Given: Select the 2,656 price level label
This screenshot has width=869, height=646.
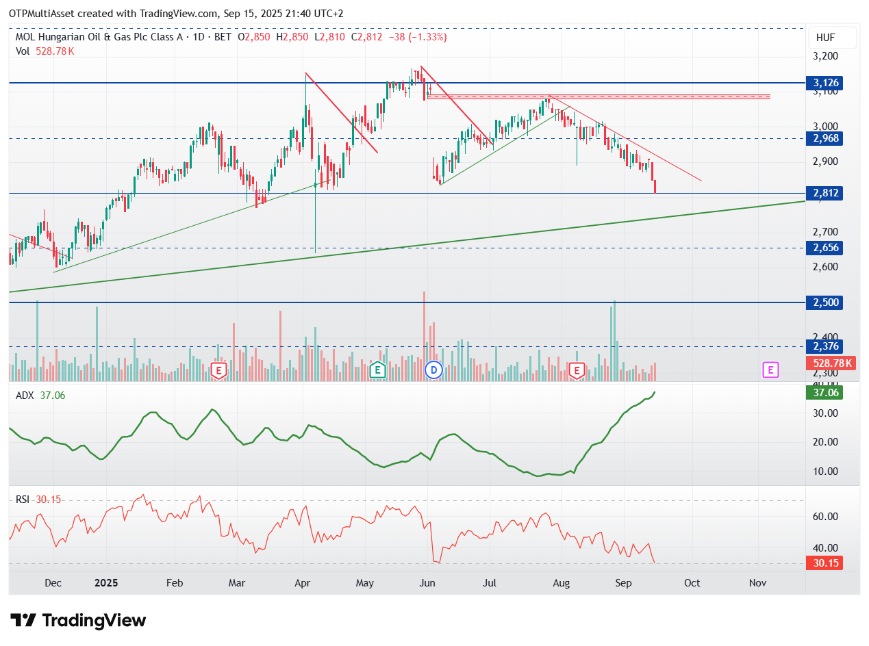Looking at the screenshot, I should 825,248.
